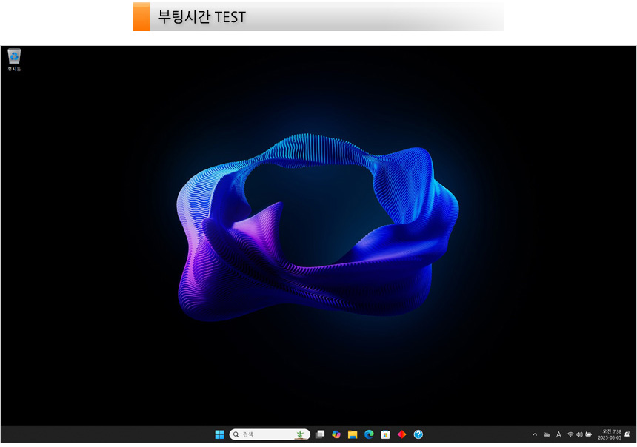637x447 pixels.
Task: Launch Microsoft Edge browser
Action: (x=369, y=434)
